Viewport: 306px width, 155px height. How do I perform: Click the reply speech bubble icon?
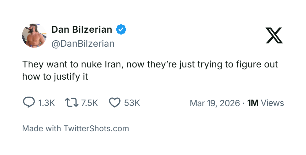coord(29,103)
